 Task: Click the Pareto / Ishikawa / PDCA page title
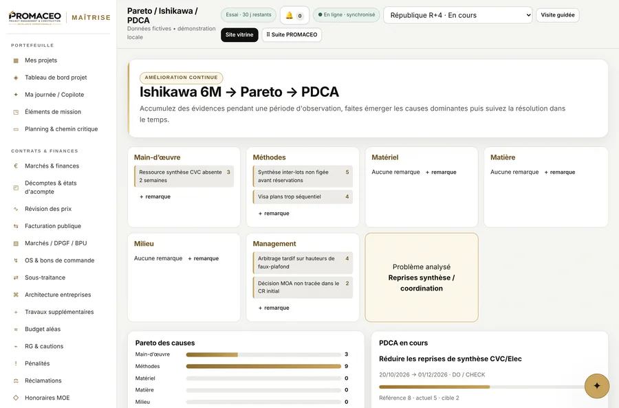pos(162,16)
